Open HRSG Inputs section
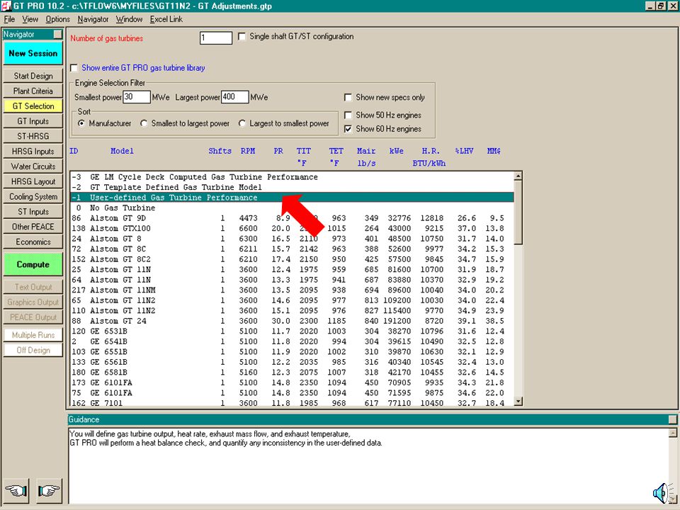Screen dimensions: 680x510 click(33, 152)
